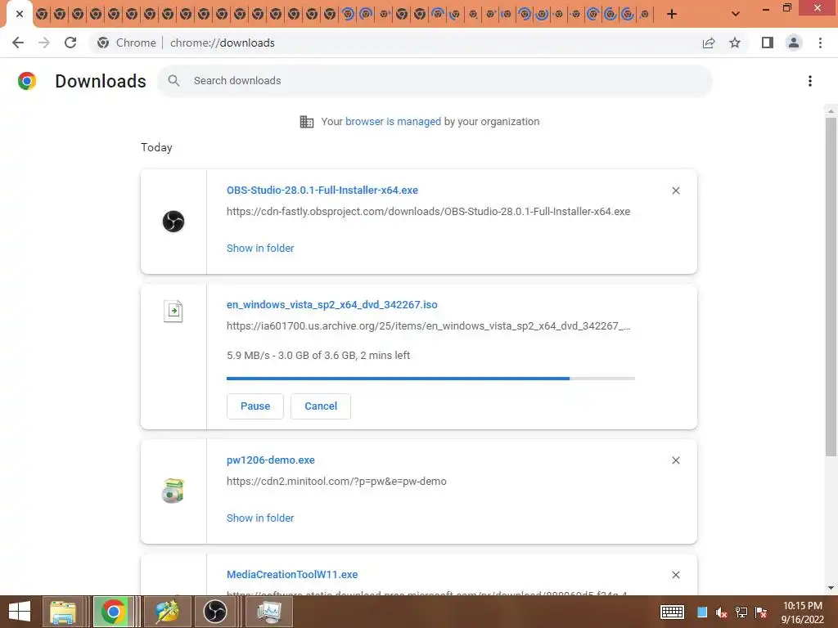Go back to the previous page

[x=18, y=43]
